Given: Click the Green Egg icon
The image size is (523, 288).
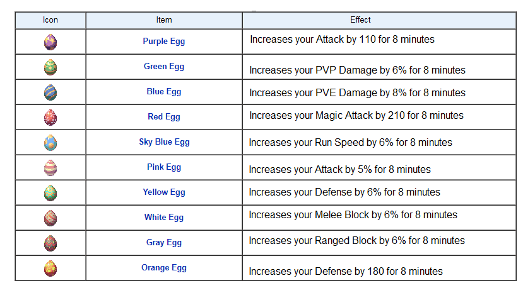Looking at the screenshot, I should [x=50, y=67].
